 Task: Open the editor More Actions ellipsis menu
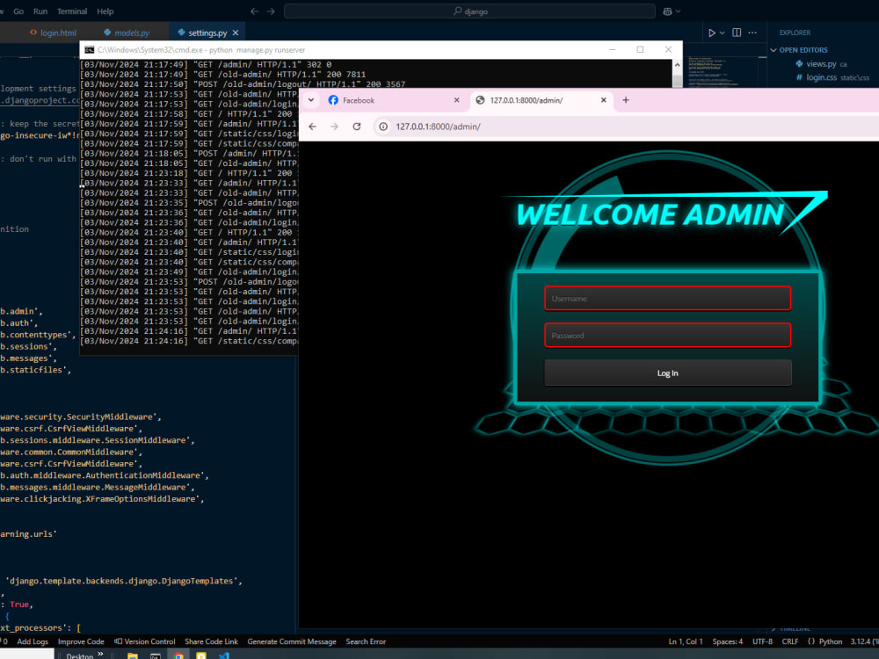(752, 33)
